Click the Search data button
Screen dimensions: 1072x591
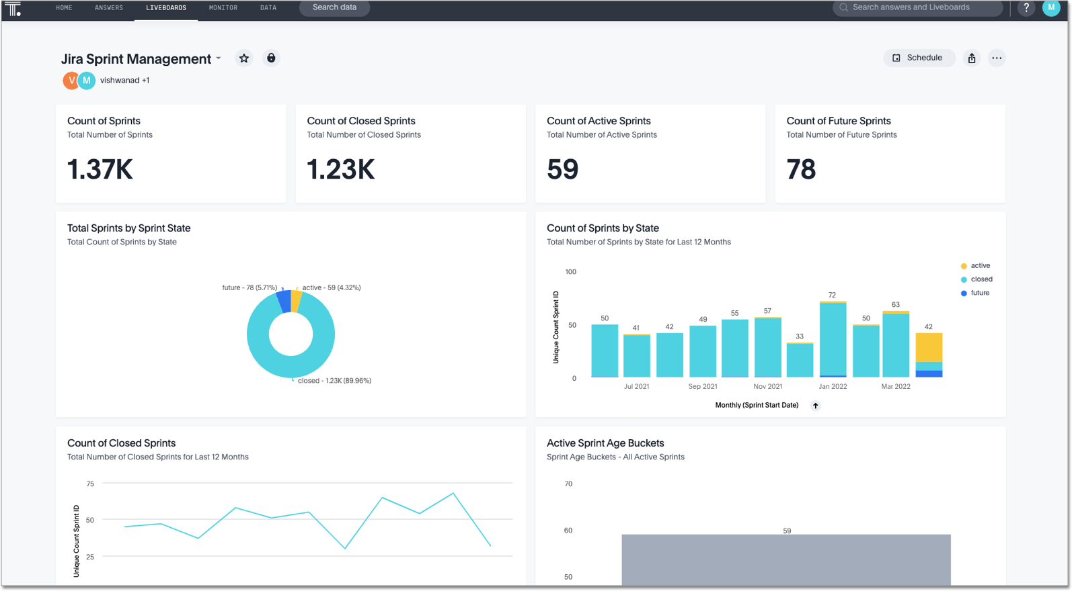pyautogui.click(x=334, y=8)
